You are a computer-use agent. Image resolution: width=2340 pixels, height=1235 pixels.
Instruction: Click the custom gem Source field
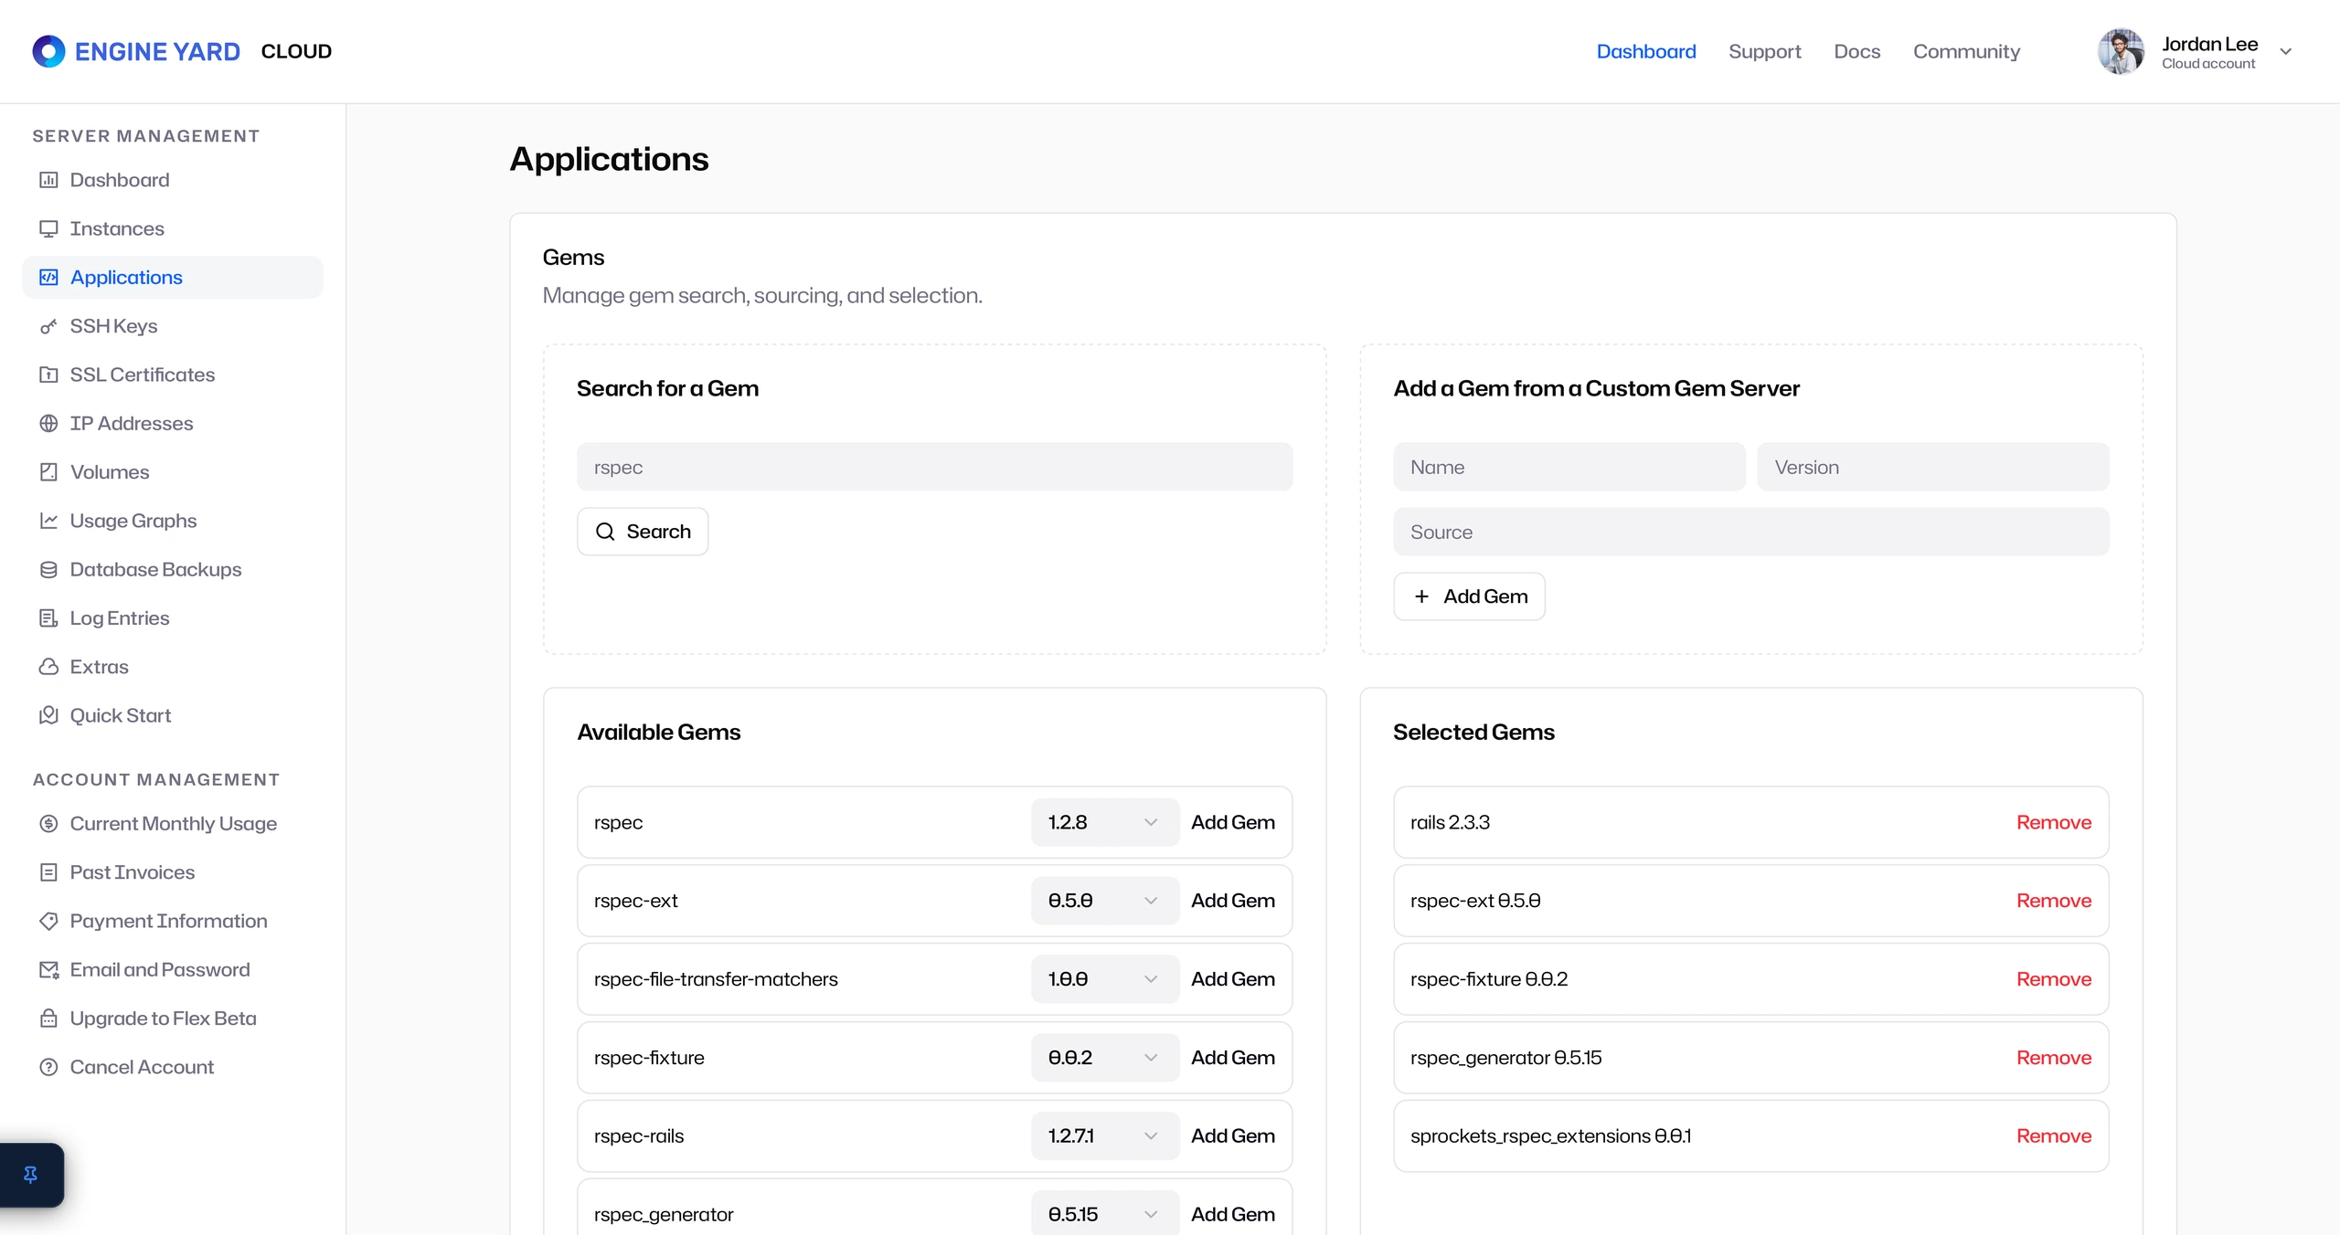(x=1750, y=532)
